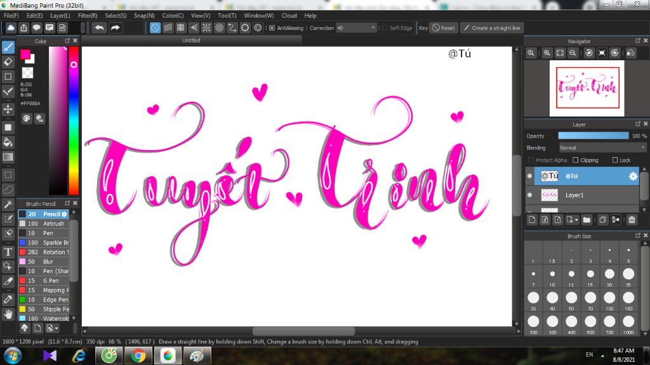The image size is (650, 365).
Task: Enable parallel snap guide
Action: click(168, 28)
